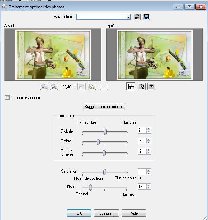208x220 pixels.
Task: Click the Plus de couleurs label
Action: pyautogui.click(x=128, y=178)
